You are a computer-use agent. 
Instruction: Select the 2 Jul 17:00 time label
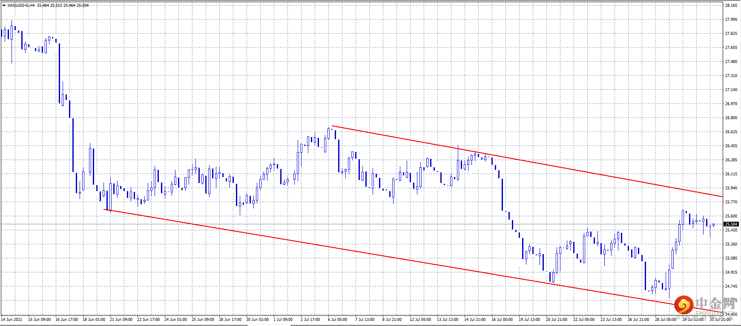pyautogui.click(x=310, y=320)
